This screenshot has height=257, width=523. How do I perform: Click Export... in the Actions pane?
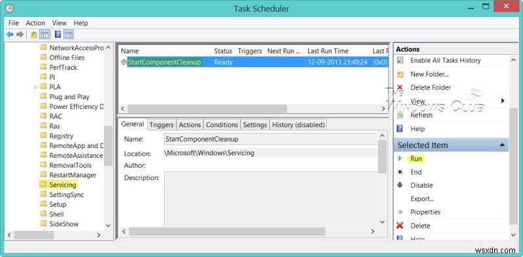coord(422,199)
